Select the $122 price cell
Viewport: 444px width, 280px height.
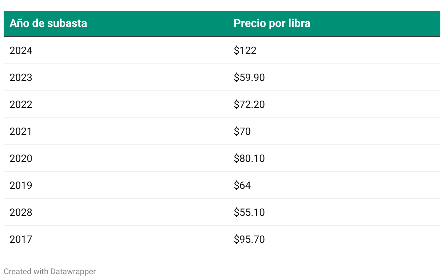pos(245,50)
